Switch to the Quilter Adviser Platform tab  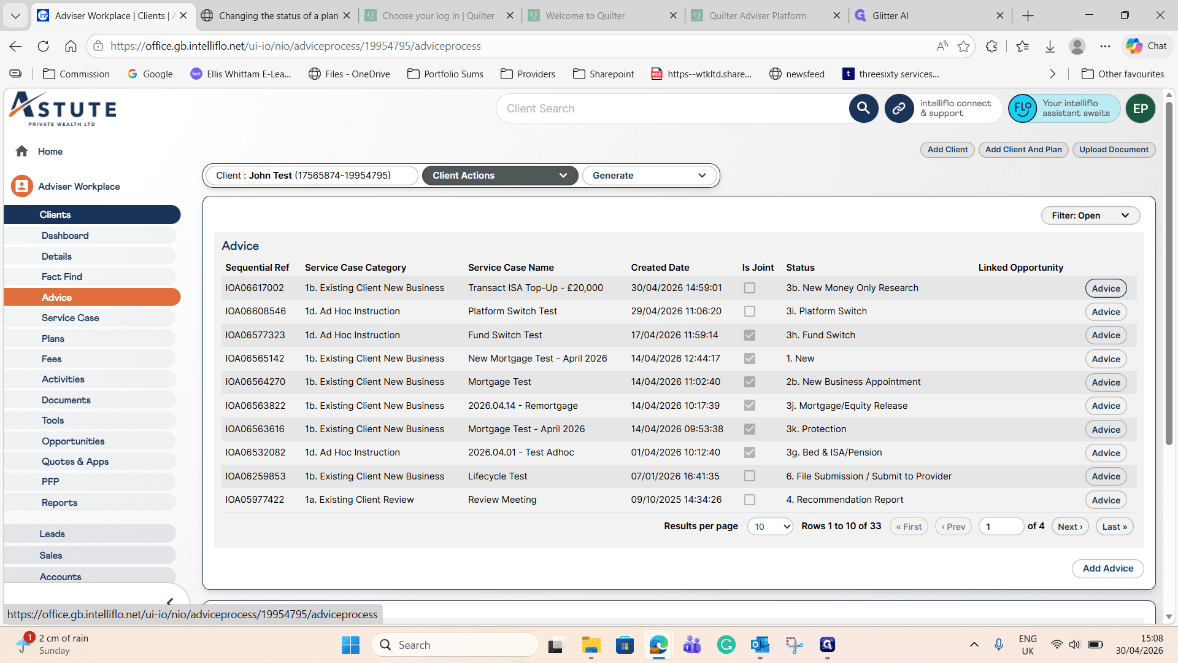tap(757, 15)
